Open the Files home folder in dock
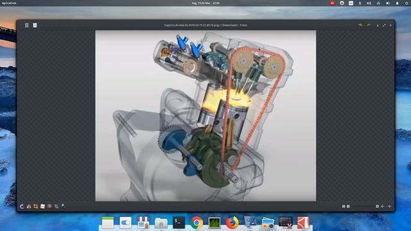Viewport: 411px width, 231px height. click(x=161, y=223)
